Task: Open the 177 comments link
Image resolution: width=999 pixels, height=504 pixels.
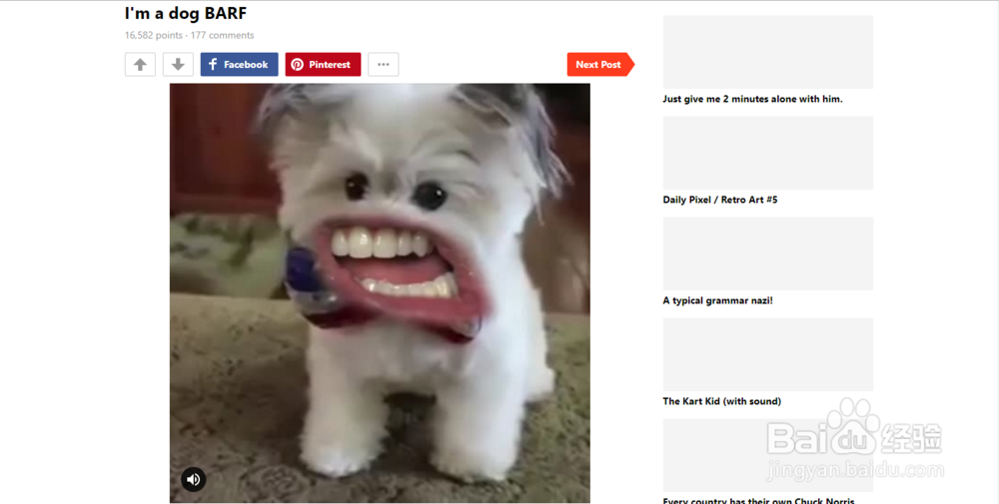Action: 223,36
